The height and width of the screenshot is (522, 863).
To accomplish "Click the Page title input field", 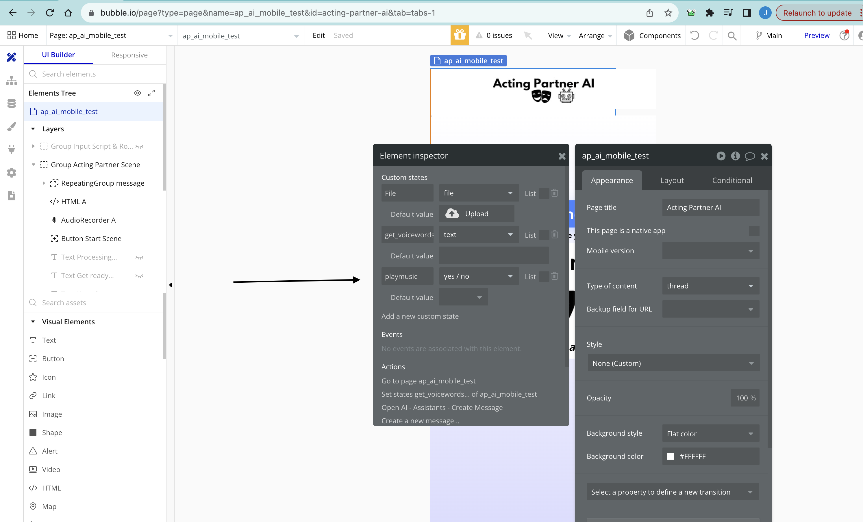I will (710, 208).
